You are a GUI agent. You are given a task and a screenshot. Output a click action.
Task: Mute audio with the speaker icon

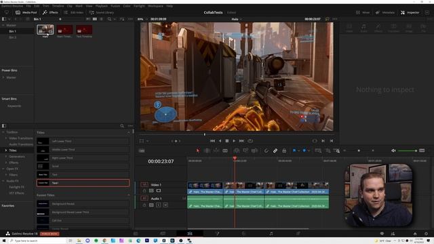pos(393,150)
